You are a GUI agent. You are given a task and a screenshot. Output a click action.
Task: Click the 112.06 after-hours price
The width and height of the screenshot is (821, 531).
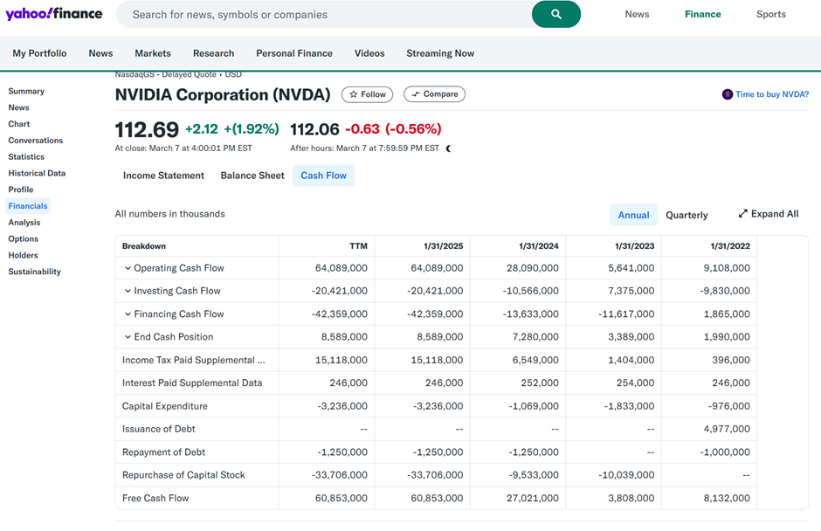314,129
